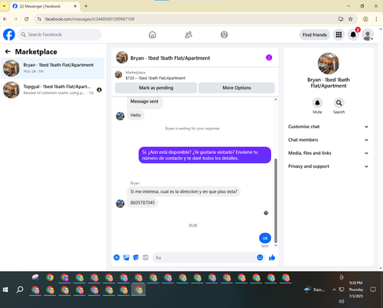Search in conversation magnifier icon
The height and width of the screenshot is (308, 383).
[339, 103]
